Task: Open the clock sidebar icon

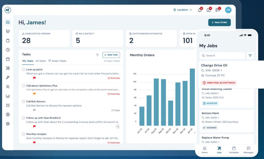Action: tap(8, 50)
